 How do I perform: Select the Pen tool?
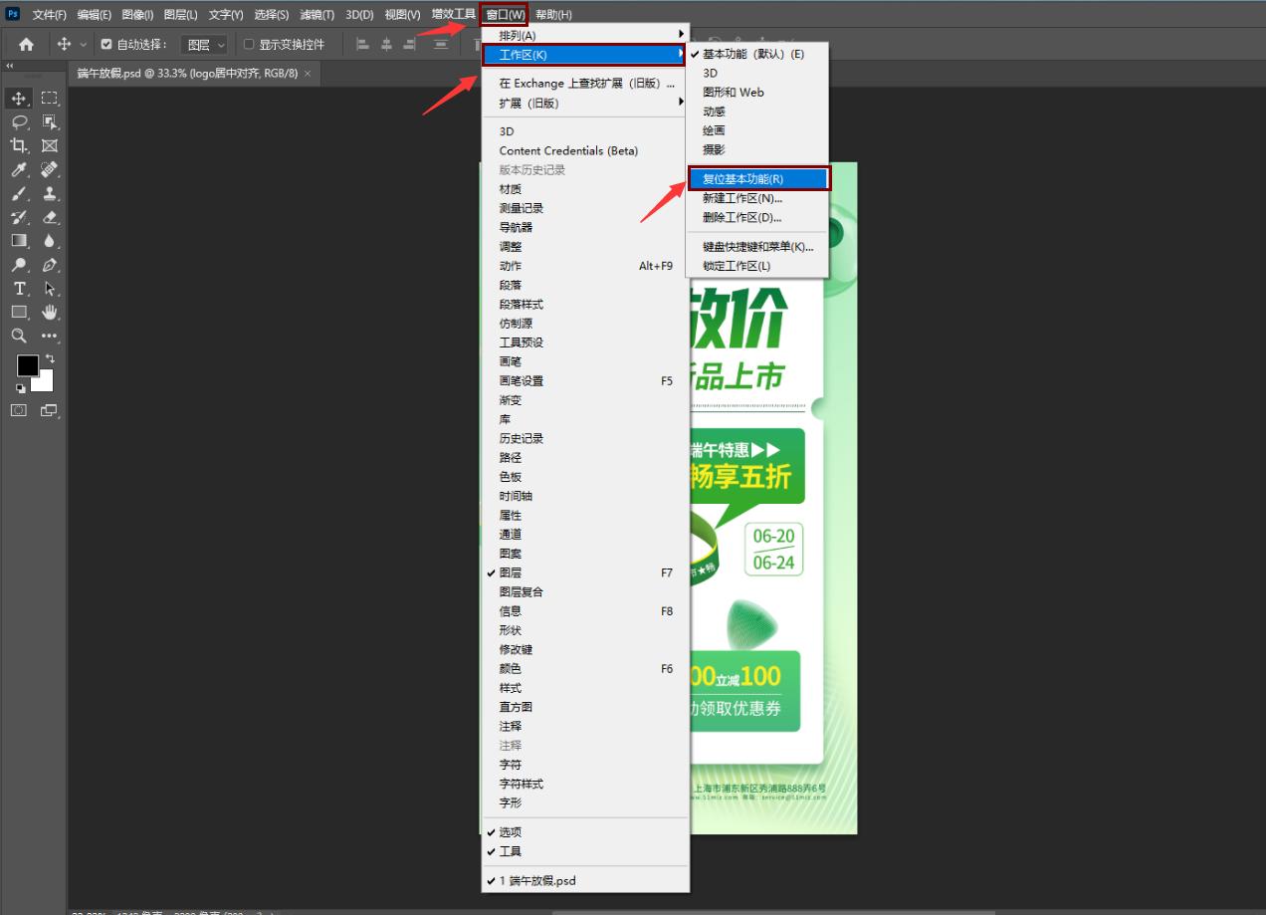click(x=50, y=265)
